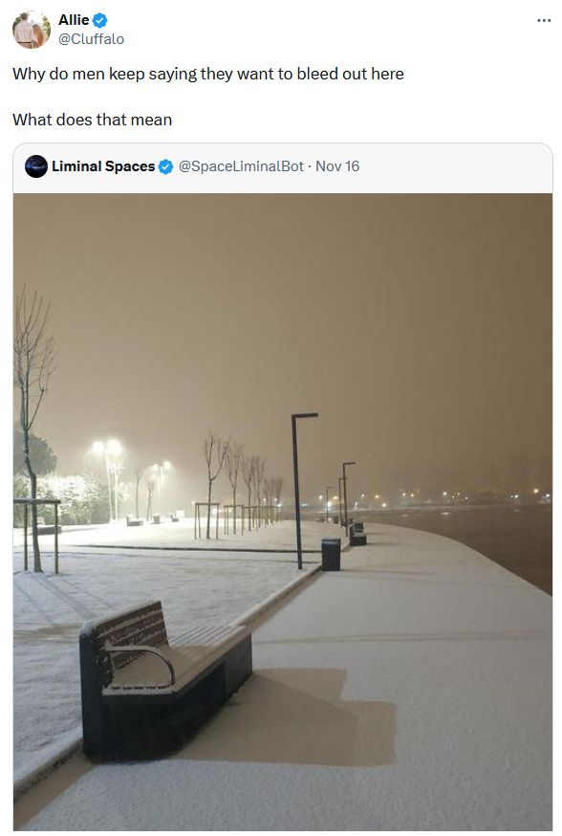
Task: Click the trash bin beside the lamp post
Action: (331, 555)
